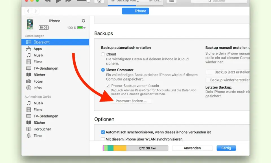
Task: Open Apps in the Einstellungen list
Action: (x=55, y=49)
